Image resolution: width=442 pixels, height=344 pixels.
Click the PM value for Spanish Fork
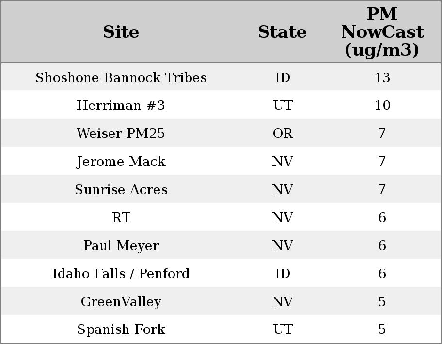pos(382,329)
